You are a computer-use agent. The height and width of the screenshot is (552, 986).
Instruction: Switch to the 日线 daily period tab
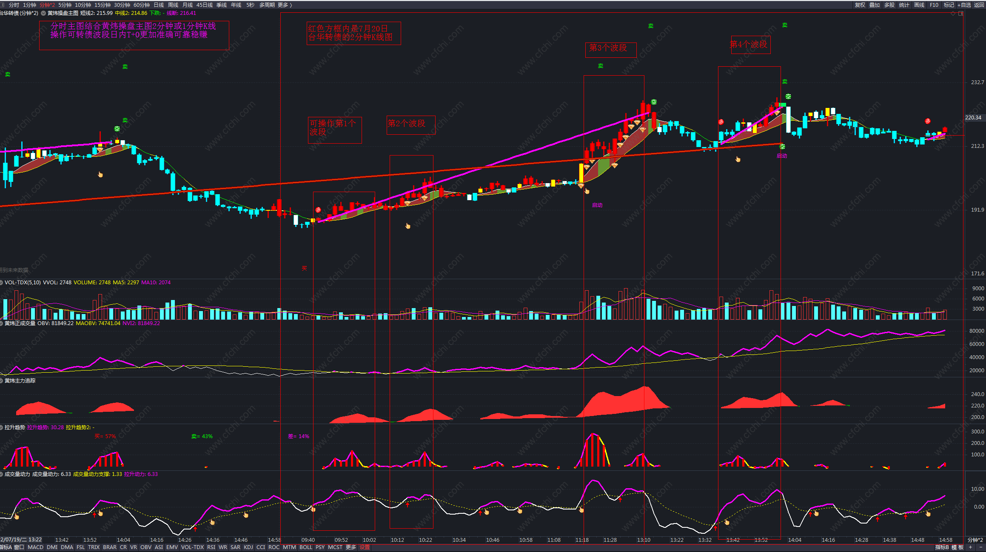[159, 5]
